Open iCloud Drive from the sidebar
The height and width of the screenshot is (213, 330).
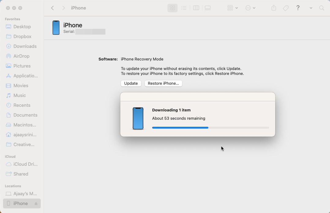pos(25,164)
